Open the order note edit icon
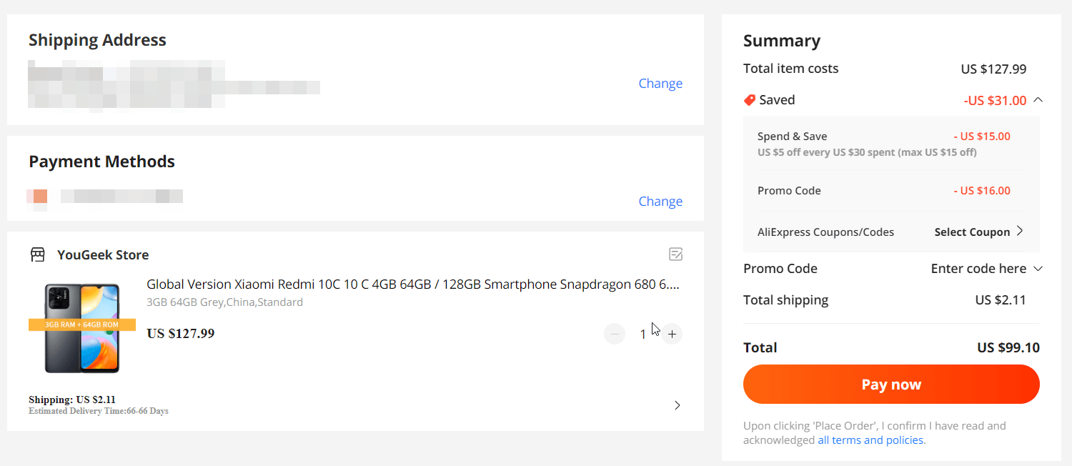This screenshot has width=1072, height=466. (x=675, y=254)
